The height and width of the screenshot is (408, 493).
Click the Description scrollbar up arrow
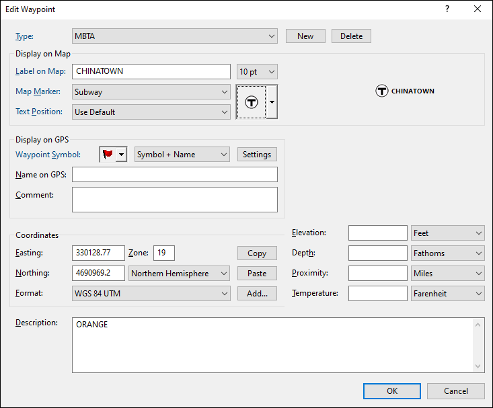tap(478, 325)
